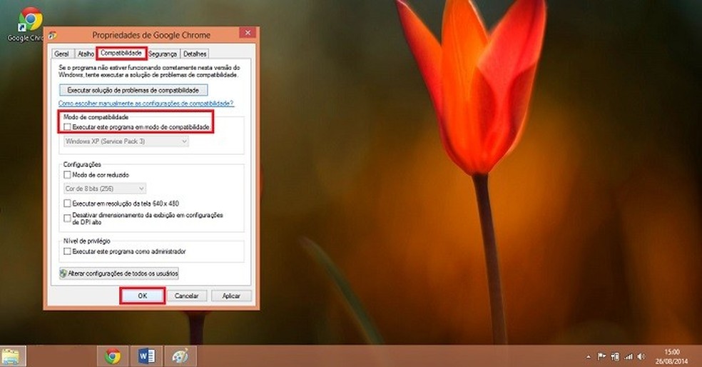Viewport: 702px width, 367px height.
Task: Confirm with the OK button
Action: point(143,296)
